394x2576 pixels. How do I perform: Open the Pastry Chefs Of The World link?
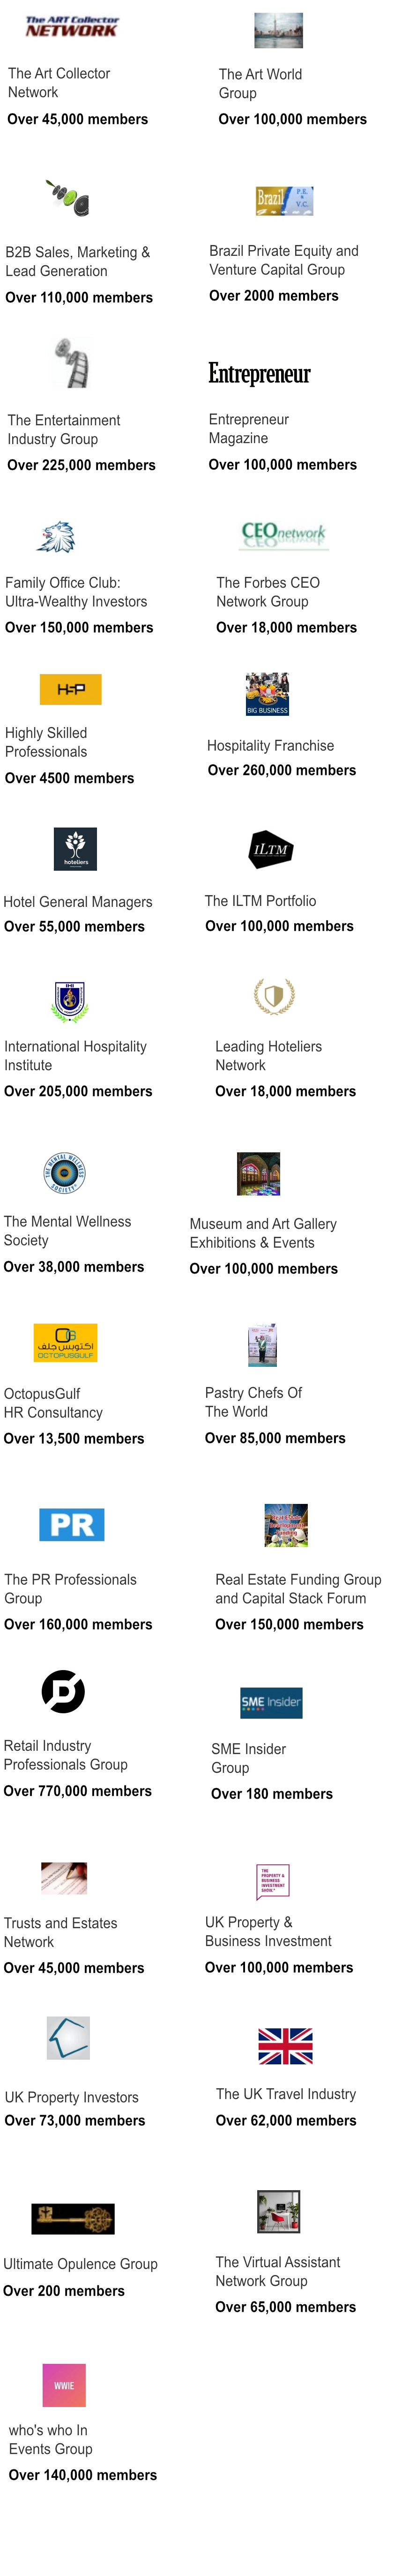pos(253,1402)
